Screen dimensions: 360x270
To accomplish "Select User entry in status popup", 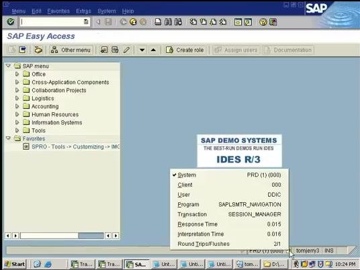I will (229, 195).
